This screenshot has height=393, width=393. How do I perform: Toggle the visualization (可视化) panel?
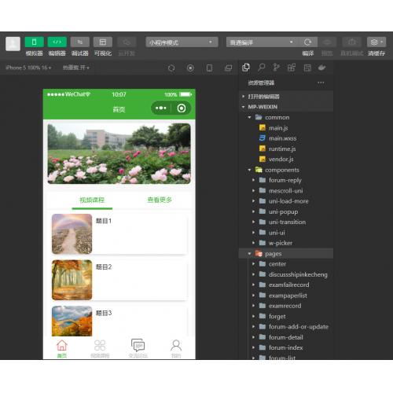click(x=103, y=42)
